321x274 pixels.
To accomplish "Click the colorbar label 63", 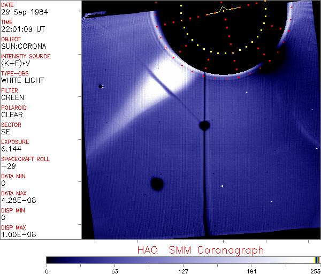I will pos(114,271).
